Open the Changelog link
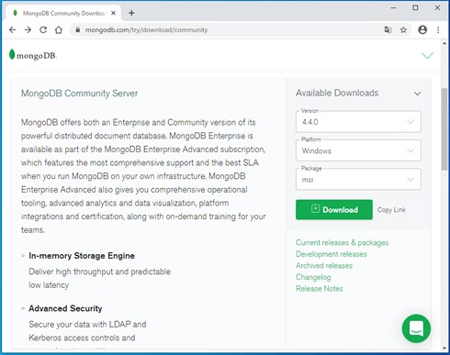Screen dimensions: 450x355 (313, 277)
